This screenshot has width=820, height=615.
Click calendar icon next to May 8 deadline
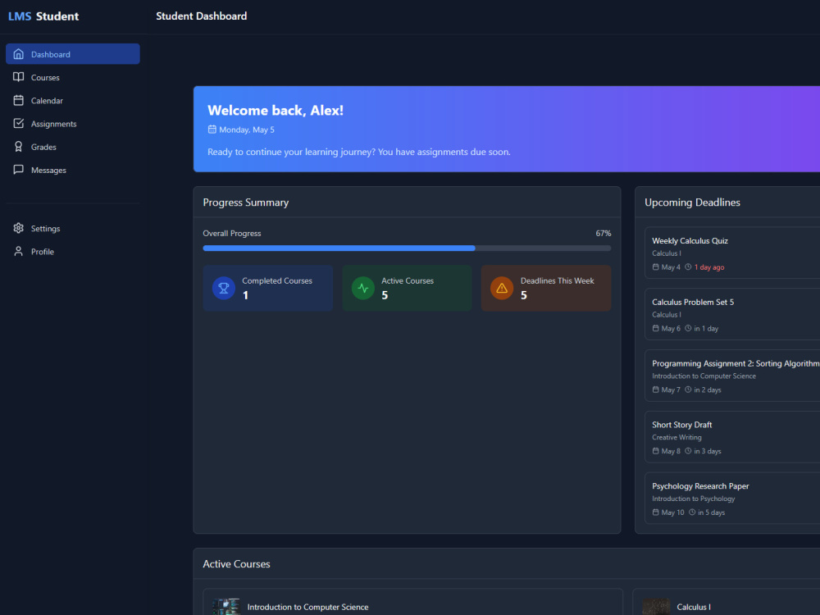coord(655,451)
